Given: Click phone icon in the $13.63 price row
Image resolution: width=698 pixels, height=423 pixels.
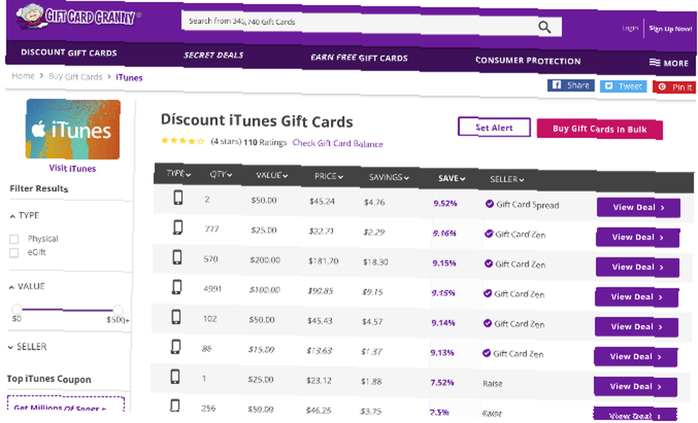Looking at the screenshot, I should click(x=176, y=346).
